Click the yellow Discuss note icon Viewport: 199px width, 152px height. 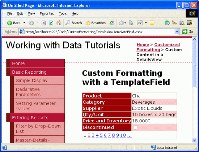[152, 23]
